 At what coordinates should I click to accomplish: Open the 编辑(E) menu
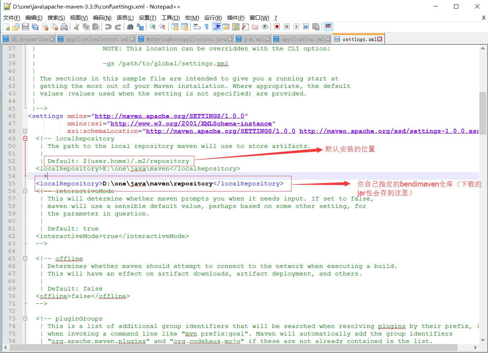pos(34,18)
